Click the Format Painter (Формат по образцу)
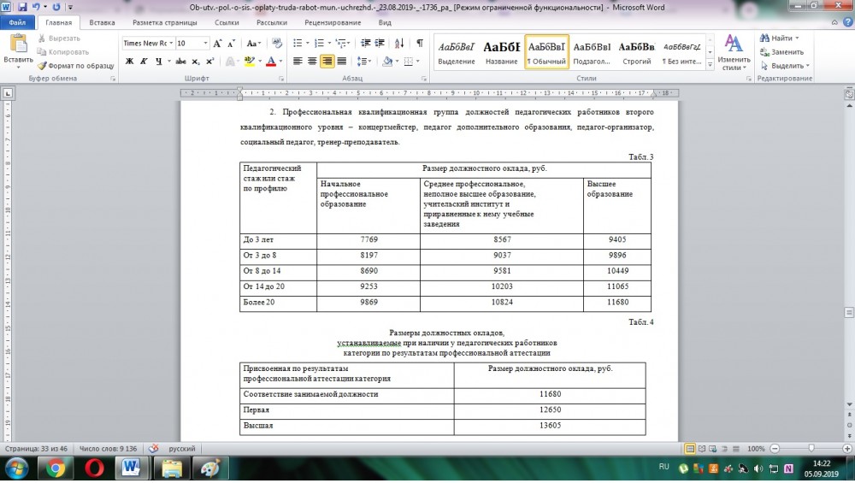The image size is (855, 483). point(75,65)
